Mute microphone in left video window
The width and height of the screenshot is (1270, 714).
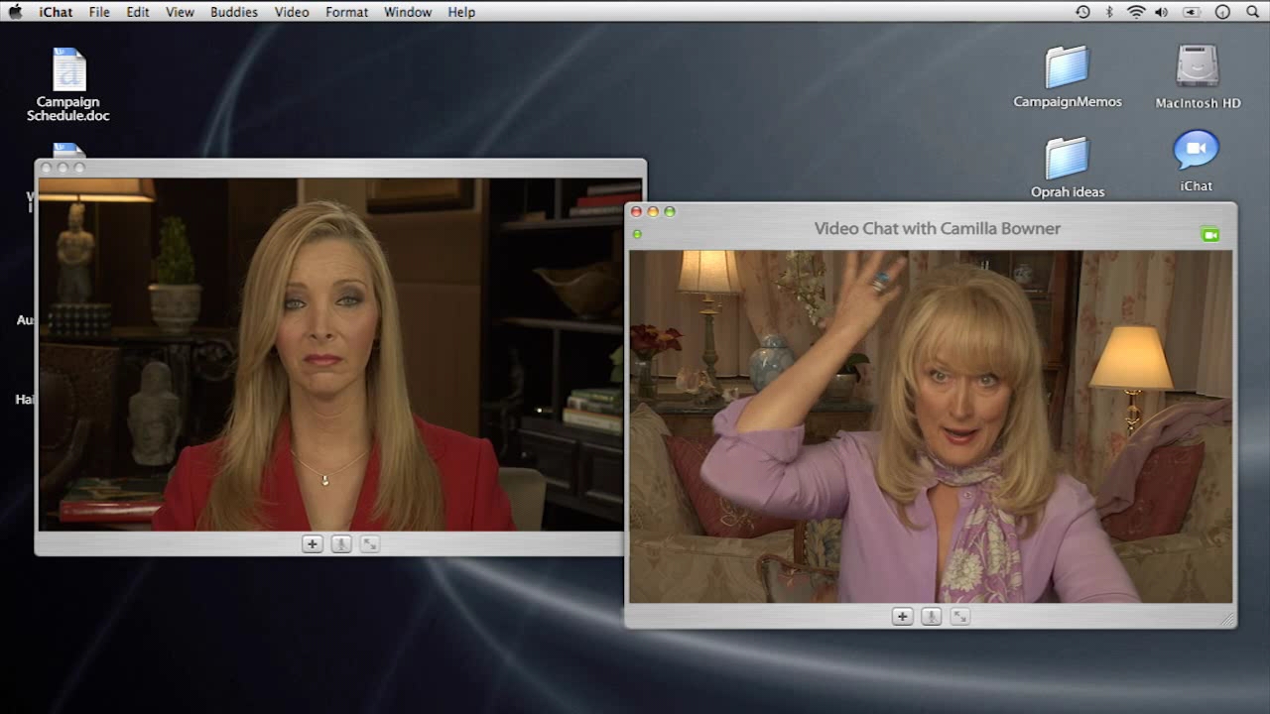coord(341,544)
